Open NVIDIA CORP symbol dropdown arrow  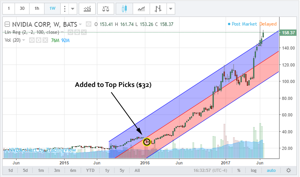pos(80,24)
